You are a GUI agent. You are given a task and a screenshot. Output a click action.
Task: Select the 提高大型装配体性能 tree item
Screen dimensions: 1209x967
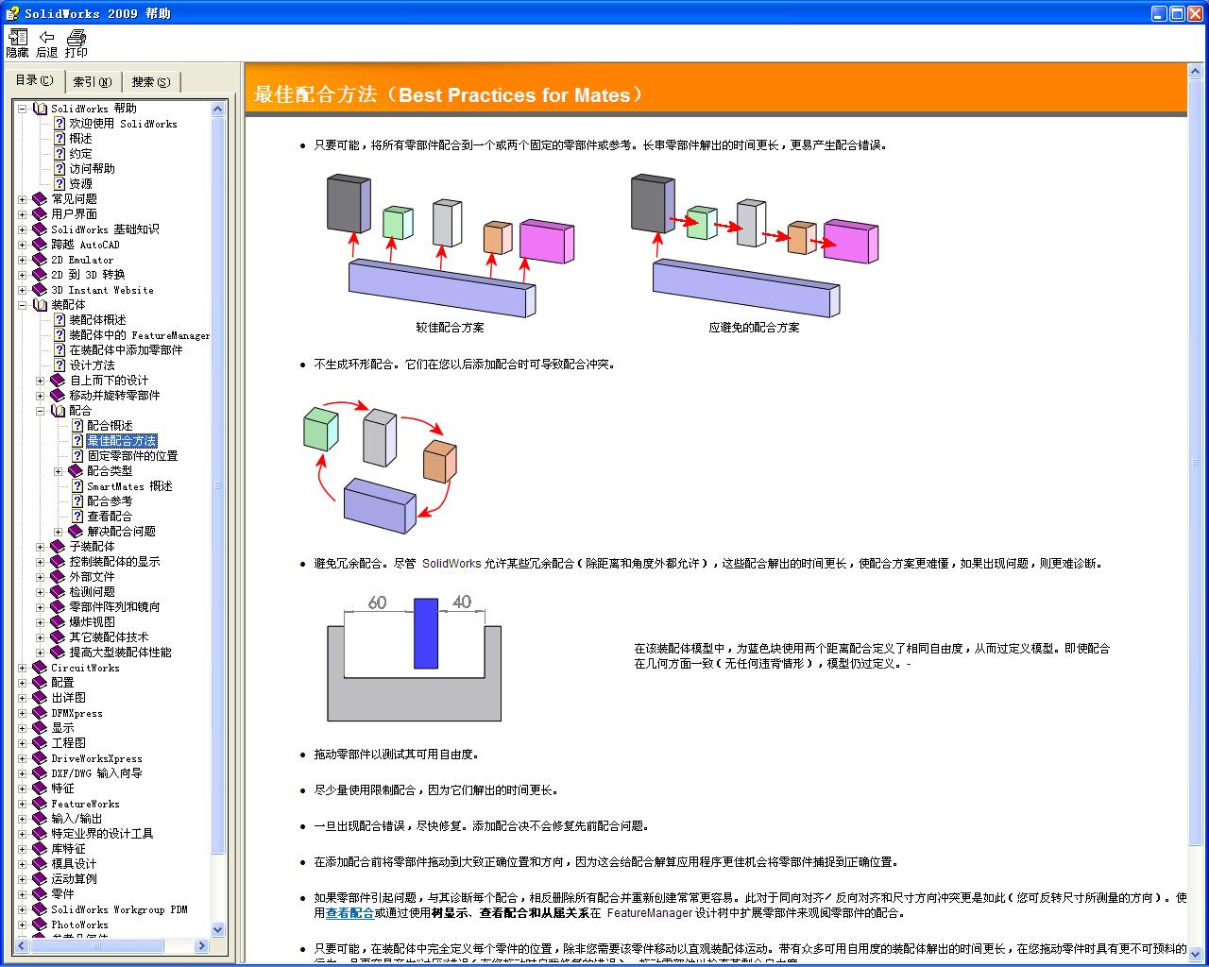tap(120, 653)
